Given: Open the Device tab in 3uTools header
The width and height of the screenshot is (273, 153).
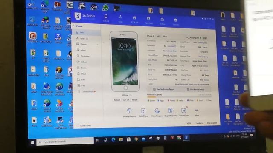Looking at the screenshot, I should (106, 18).
